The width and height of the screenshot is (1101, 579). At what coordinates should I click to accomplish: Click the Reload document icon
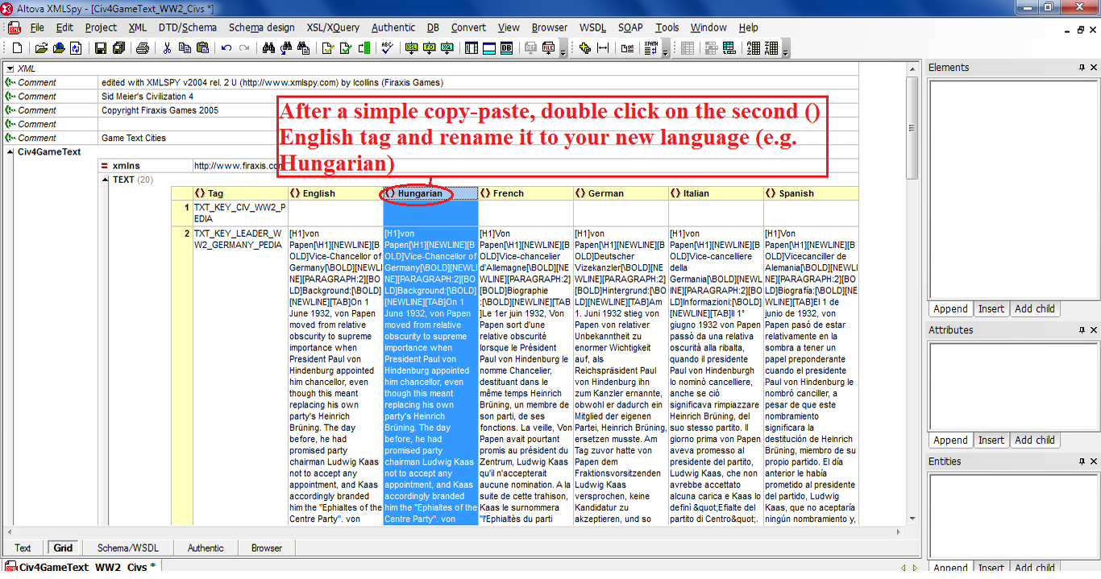pos(76,48)
